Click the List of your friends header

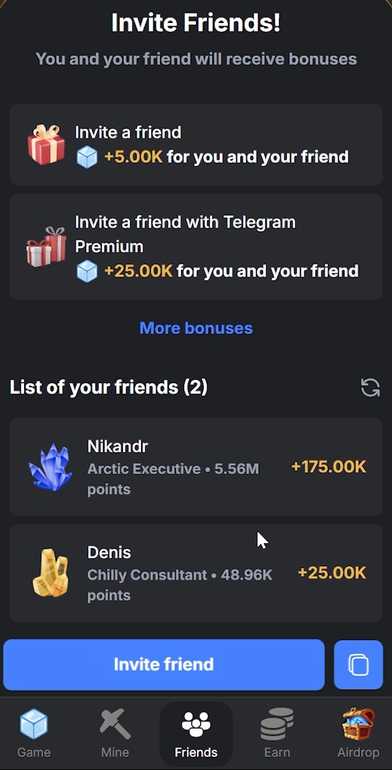point(109,387)
